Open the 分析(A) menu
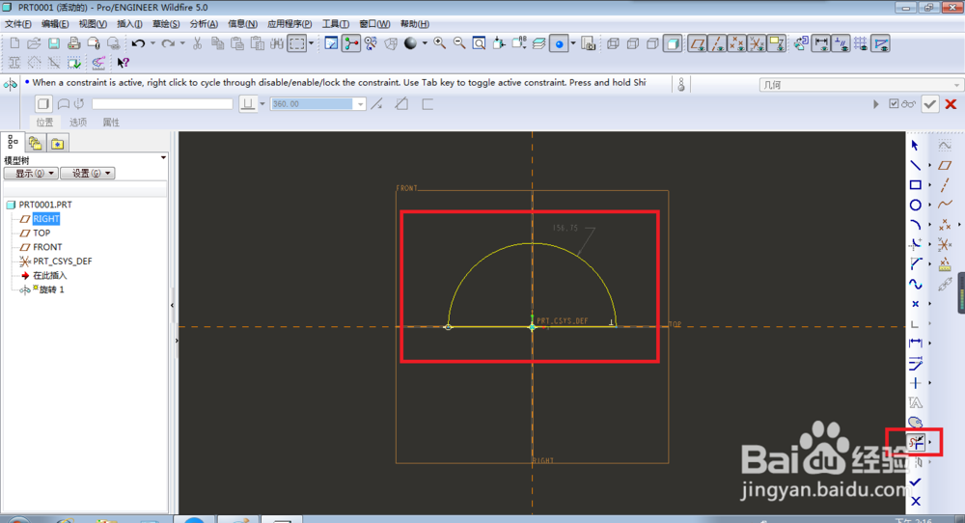This screenshot has height=523, width=965. 204,24
